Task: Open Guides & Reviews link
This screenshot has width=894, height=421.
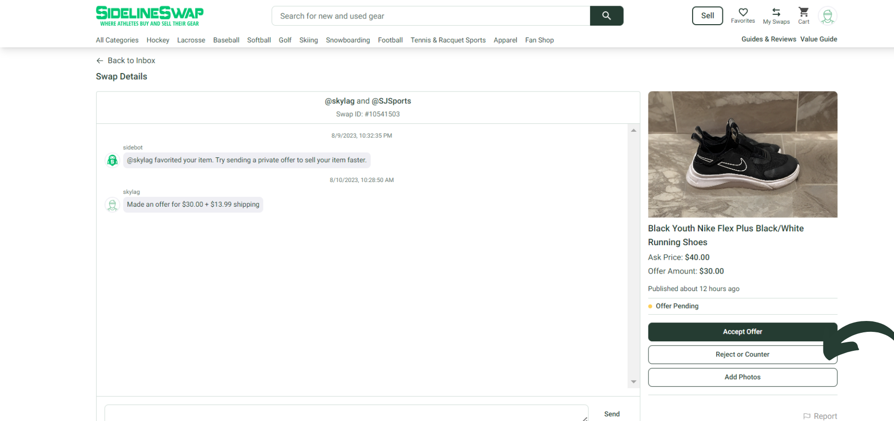Action: pos(769,39)
